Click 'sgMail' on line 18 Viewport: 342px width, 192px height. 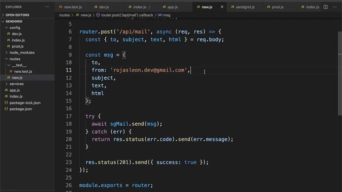[x=119, y=124]
